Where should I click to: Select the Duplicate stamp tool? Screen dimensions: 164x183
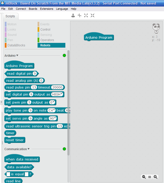pos(73,15)
